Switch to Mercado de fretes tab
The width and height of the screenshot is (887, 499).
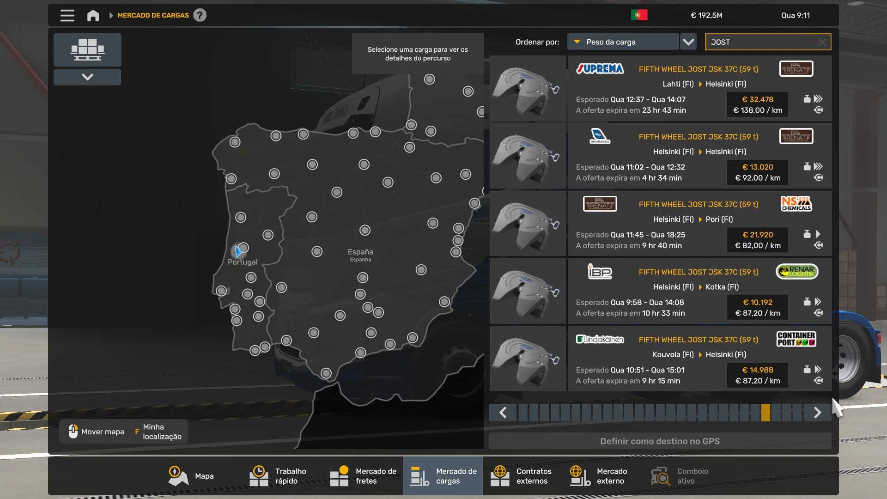[x=363, y=476]
